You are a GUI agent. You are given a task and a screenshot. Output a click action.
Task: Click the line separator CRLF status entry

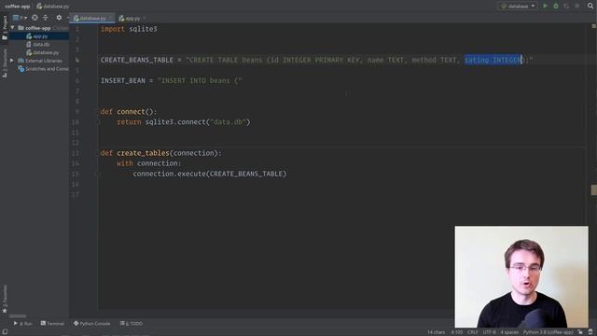473,332
